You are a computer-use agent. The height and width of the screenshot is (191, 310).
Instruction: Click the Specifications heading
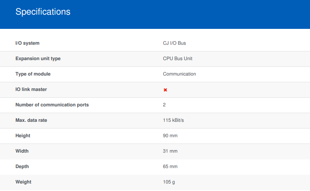coord(43,11)
